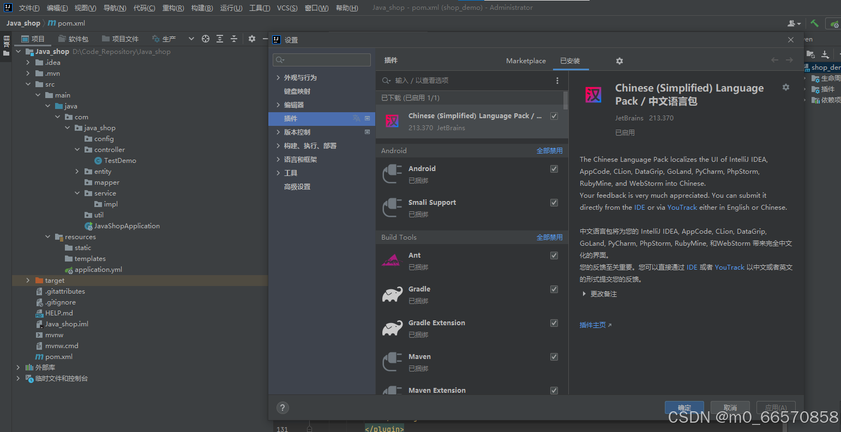Screen dimensions: 841x432
Task: Open the plugins gear menu beside the 已安装 tab
Action: click(x=619, y=61)
